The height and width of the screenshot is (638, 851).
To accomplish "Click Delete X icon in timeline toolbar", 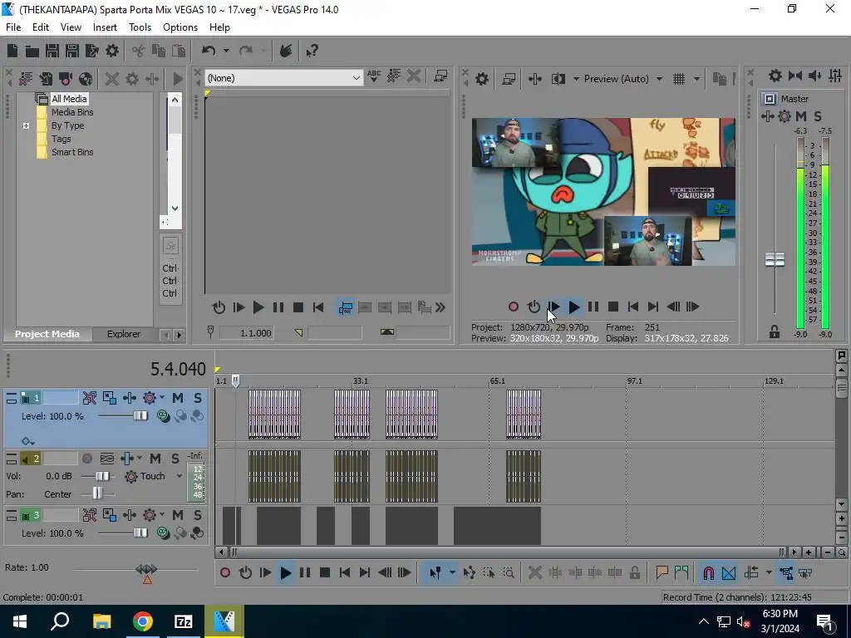I will [x=535, y=572].
